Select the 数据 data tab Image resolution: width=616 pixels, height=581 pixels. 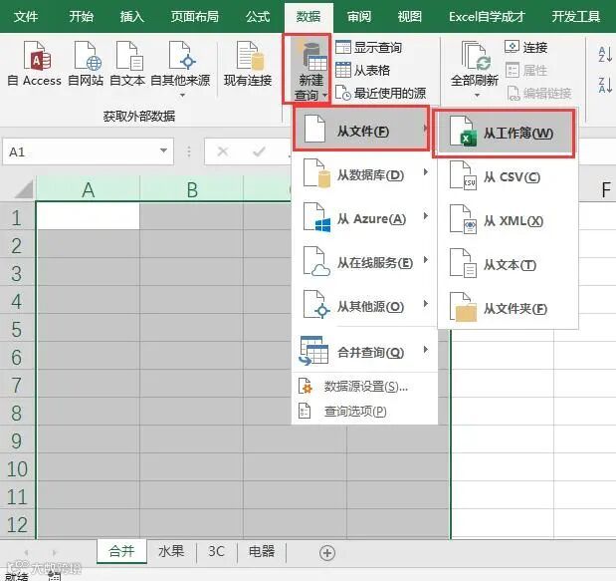tap(308, 17)
